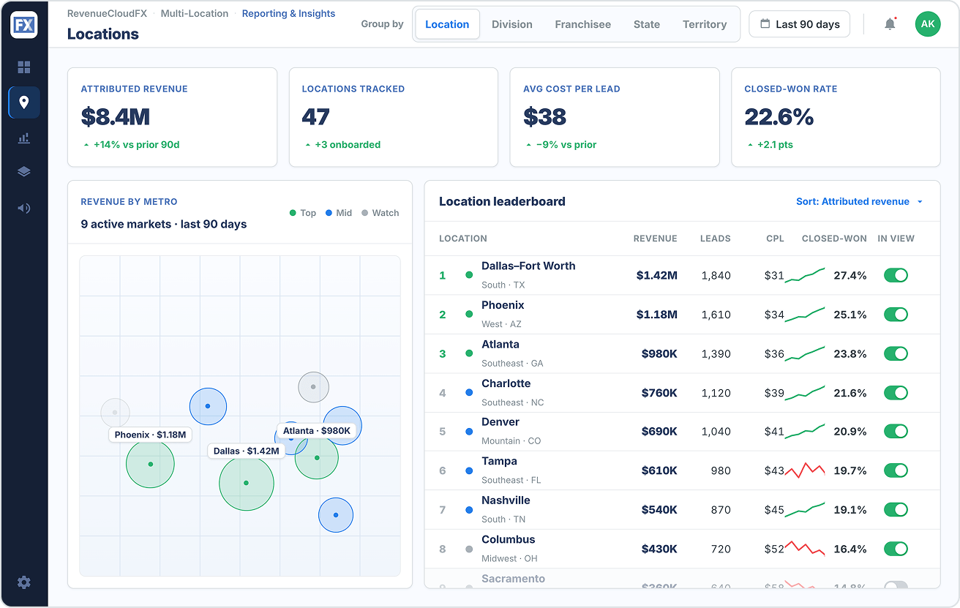Open RevenueCloudFX breadcrumb
This screenshot has height=608, width=960.
107,14
